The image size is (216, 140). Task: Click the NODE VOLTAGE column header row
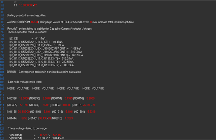[x=55, y=89]
